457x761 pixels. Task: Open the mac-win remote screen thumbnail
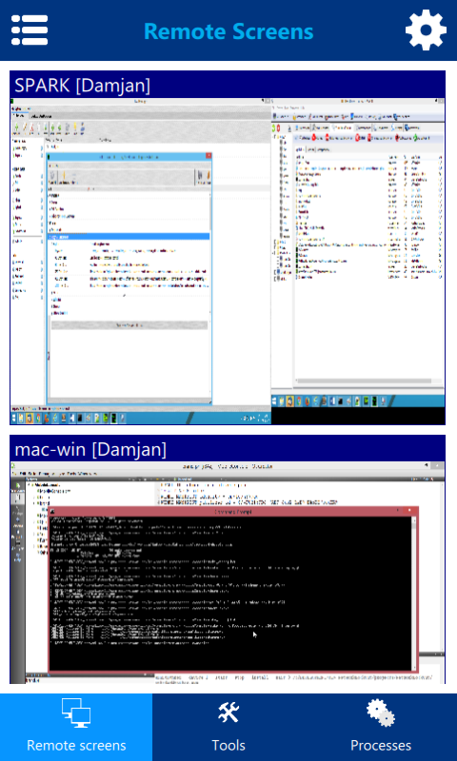coord(228,573)
